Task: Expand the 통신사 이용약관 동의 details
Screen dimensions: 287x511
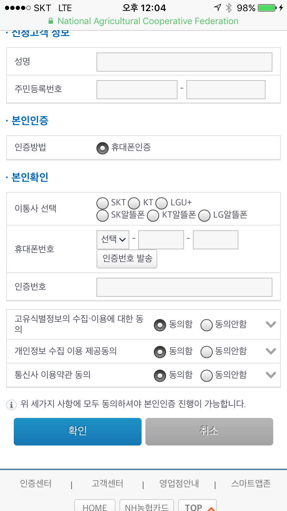Action: click(271, 375)
